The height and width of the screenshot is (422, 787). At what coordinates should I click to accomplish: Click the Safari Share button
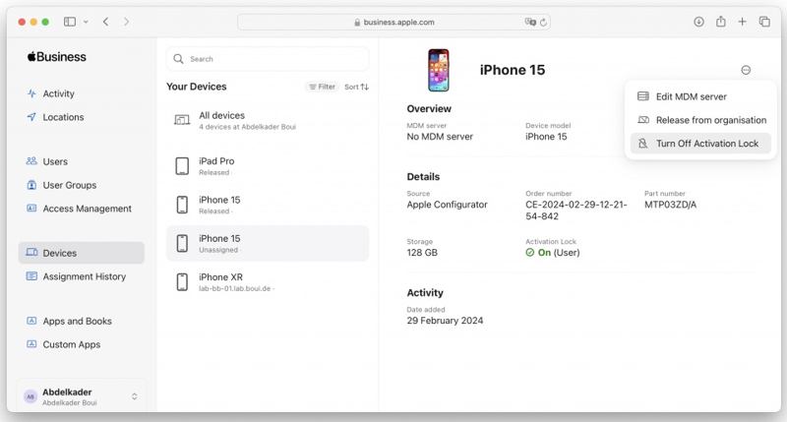point(721,21)
